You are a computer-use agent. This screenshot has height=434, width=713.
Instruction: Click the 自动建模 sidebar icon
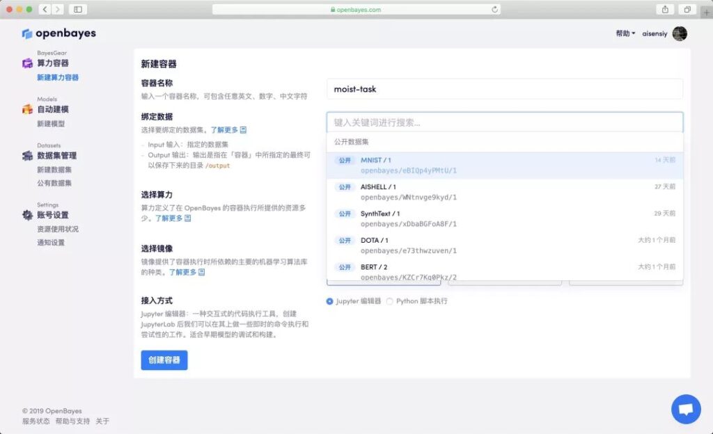[27, 109]
